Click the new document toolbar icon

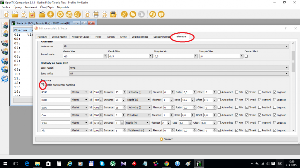pyautogui.click(x=6, y=14)
